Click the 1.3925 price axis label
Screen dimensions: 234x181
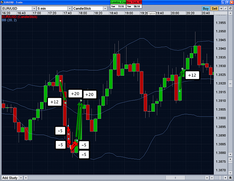(221, 75)
